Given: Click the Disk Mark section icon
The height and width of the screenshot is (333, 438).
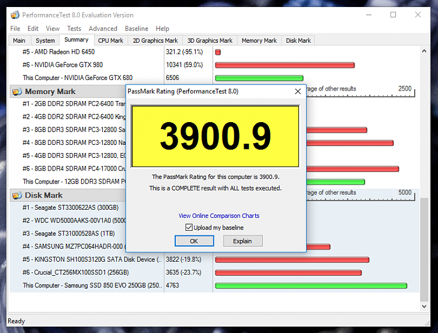Looking at the screenshot, I should (17, 195).
